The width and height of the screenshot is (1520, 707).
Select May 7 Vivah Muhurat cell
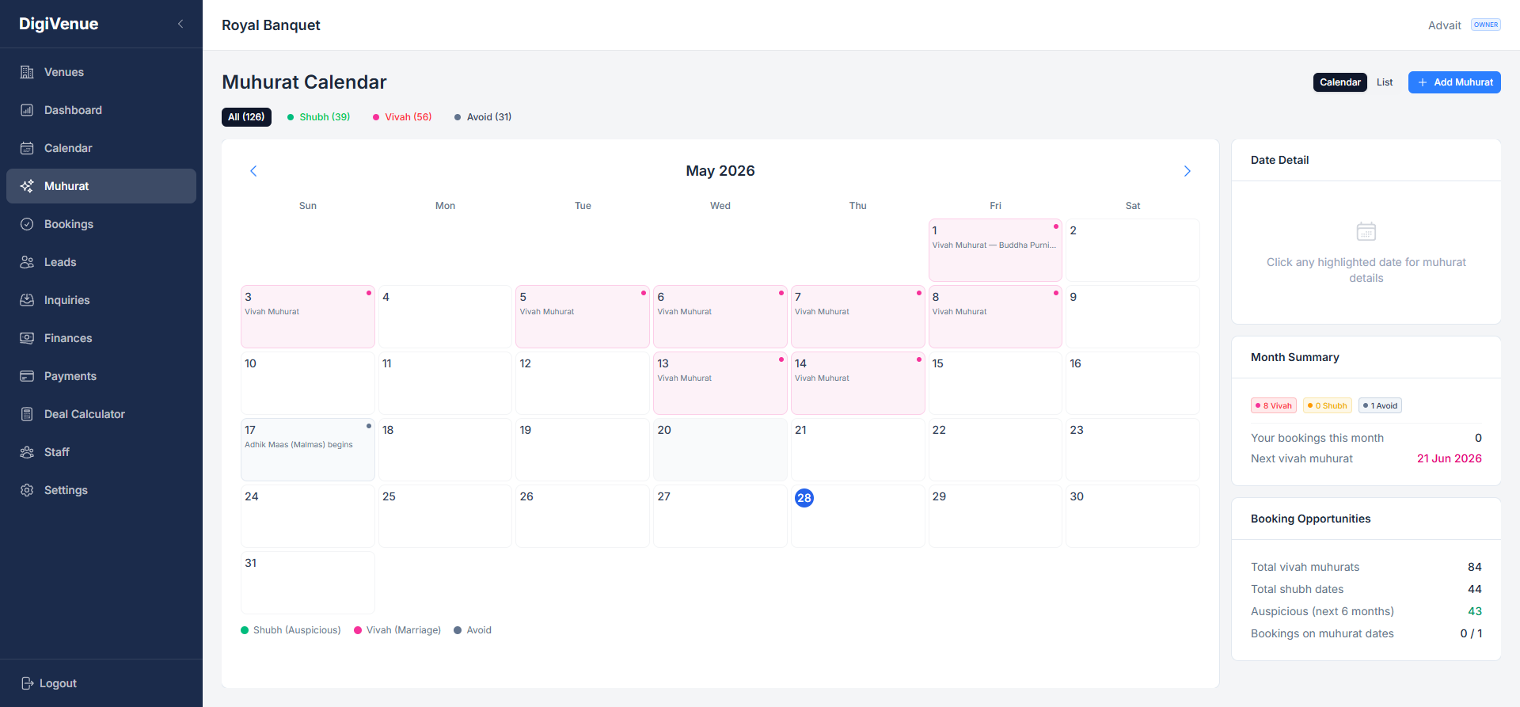(858, 317)
